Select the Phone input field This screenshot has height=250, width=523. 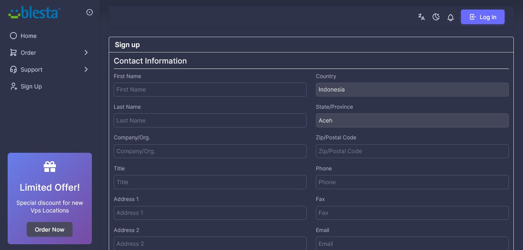click(x=412, y=182)
